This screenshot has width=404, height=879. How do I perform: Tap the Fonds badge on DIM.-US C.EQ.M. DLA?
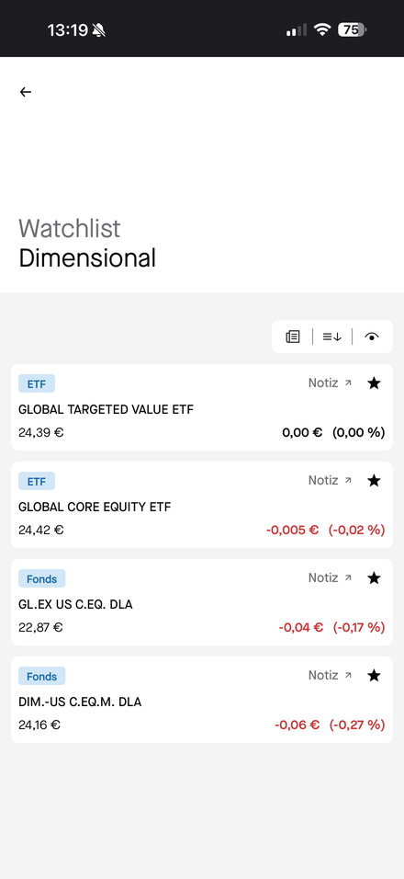[x=42, y=676]
